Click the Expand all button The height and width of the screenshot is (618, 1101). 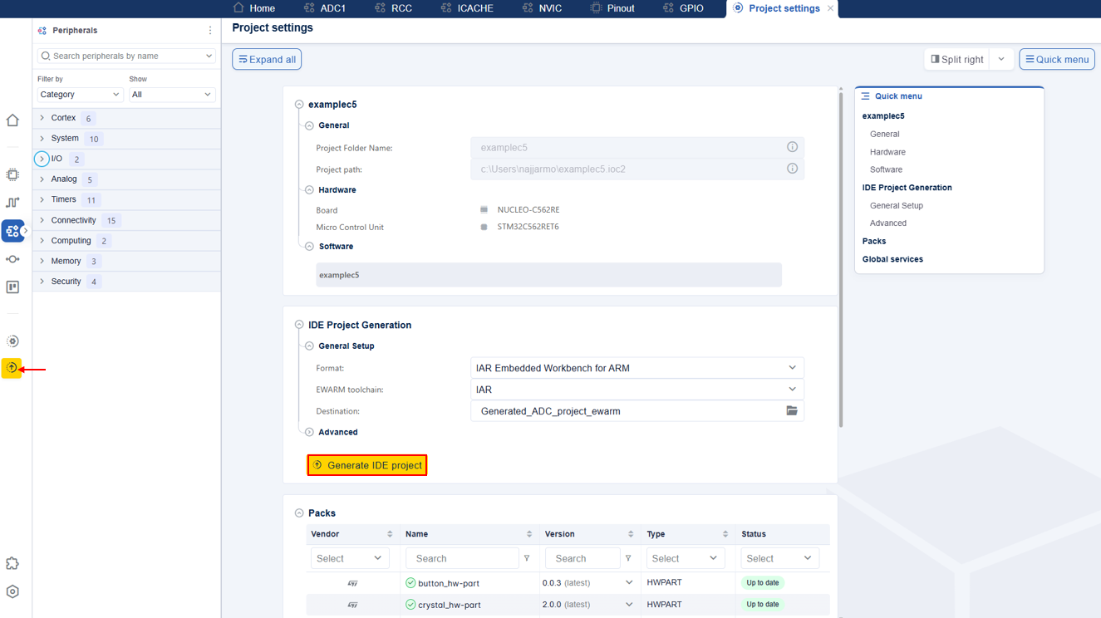pyautogui.click(x=267, y=60)
